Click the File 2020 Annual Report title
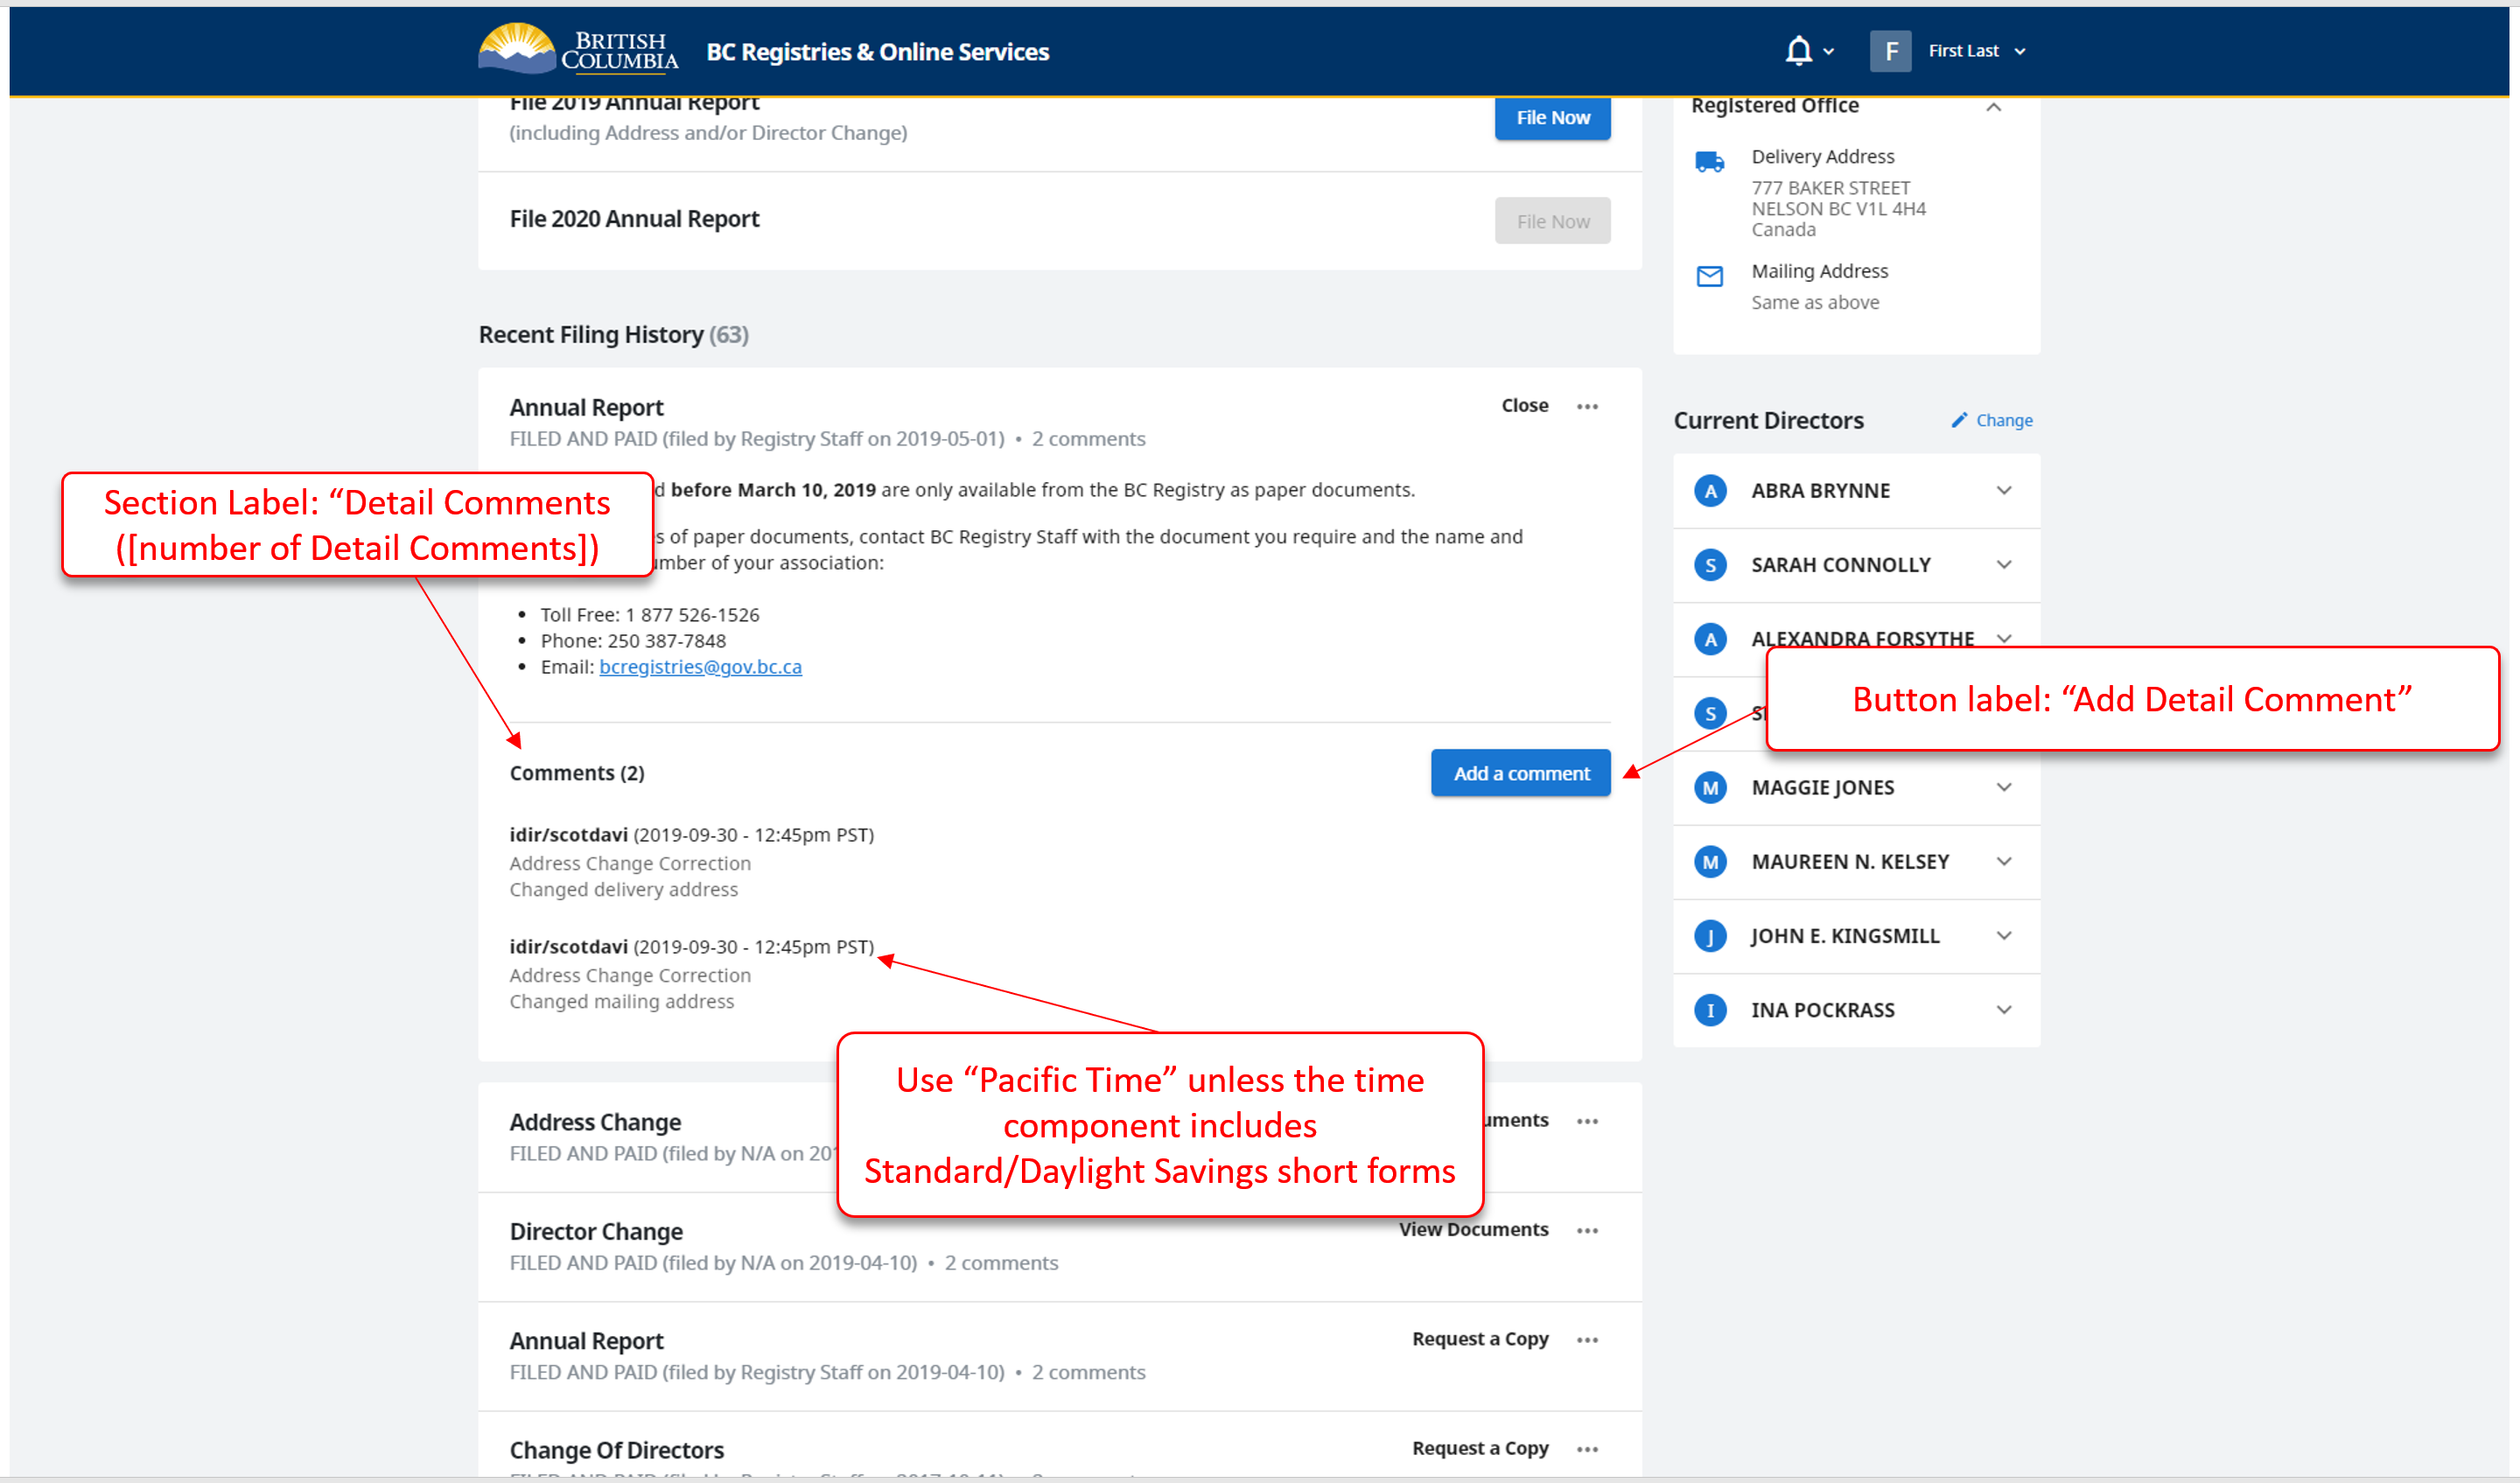The height and width of the screenshot is (1483, 2520). [x=634, y=219]
